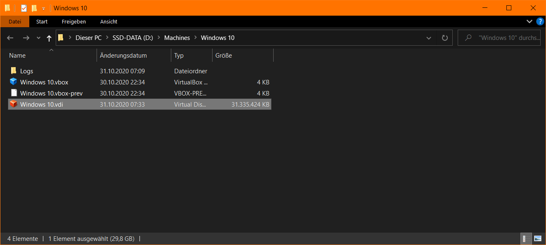Click 1 Element ausgewählt (29,8 GB) status

coord(91,239)
